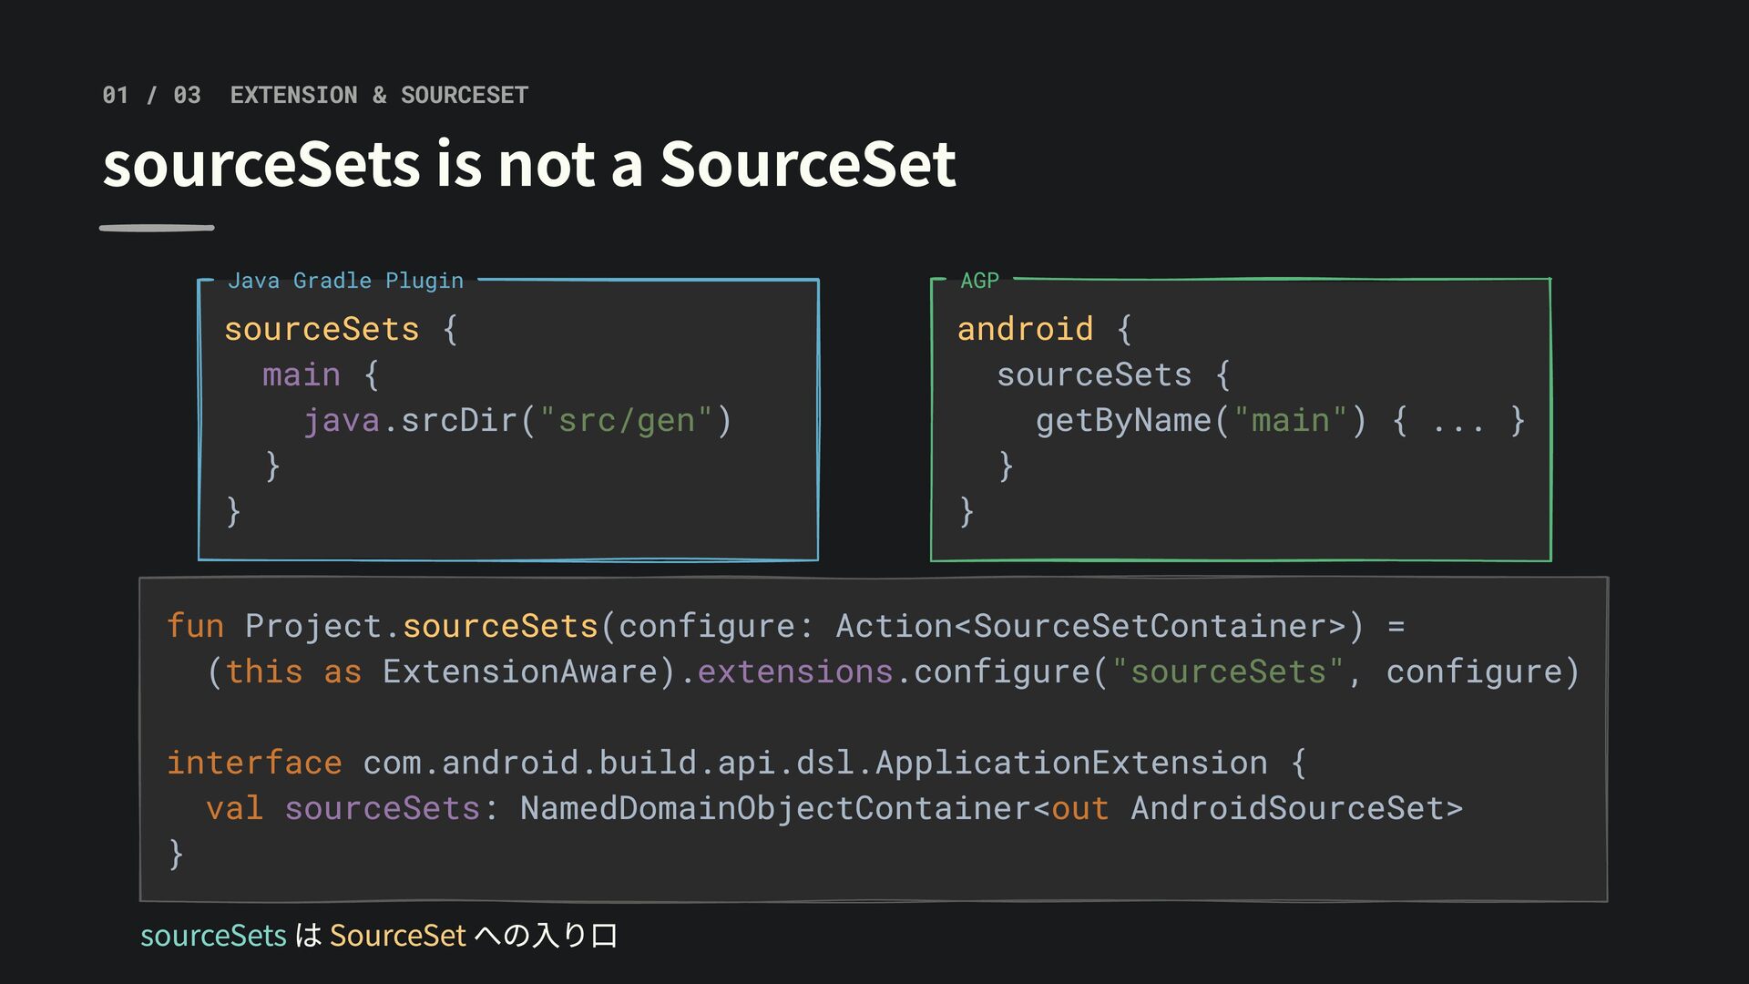Click the 'Java Gradle Plugin' box label
This screenshot has height=984, width=1749.
point(345,281)
